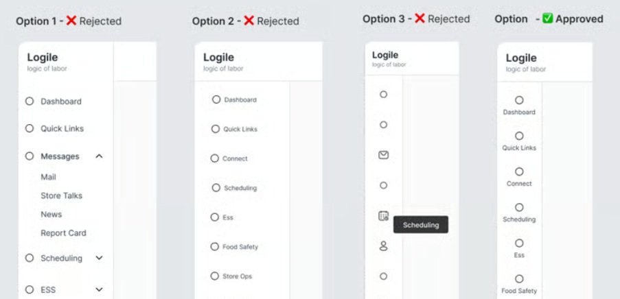Select Dashboard in the Option 1 sidebar

click(60, 101)
